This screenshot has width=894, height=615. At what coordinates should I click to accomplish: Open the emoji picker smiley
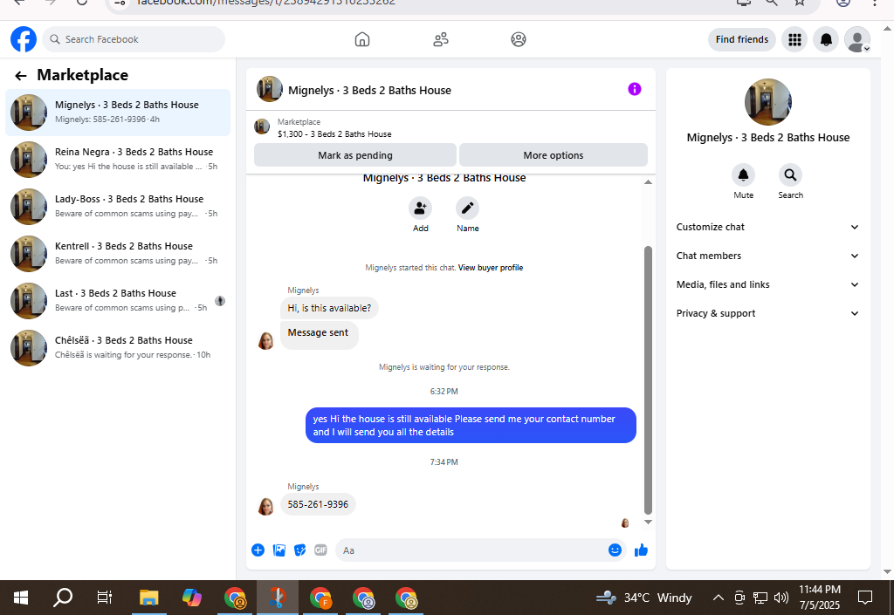[615, 550]
